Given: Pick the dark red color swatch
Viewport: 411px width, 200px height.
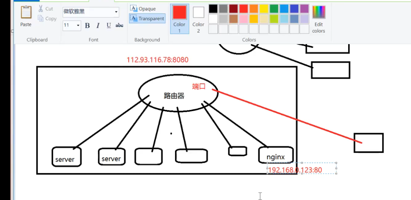Looking at the screenshot, I should [234, 9].
